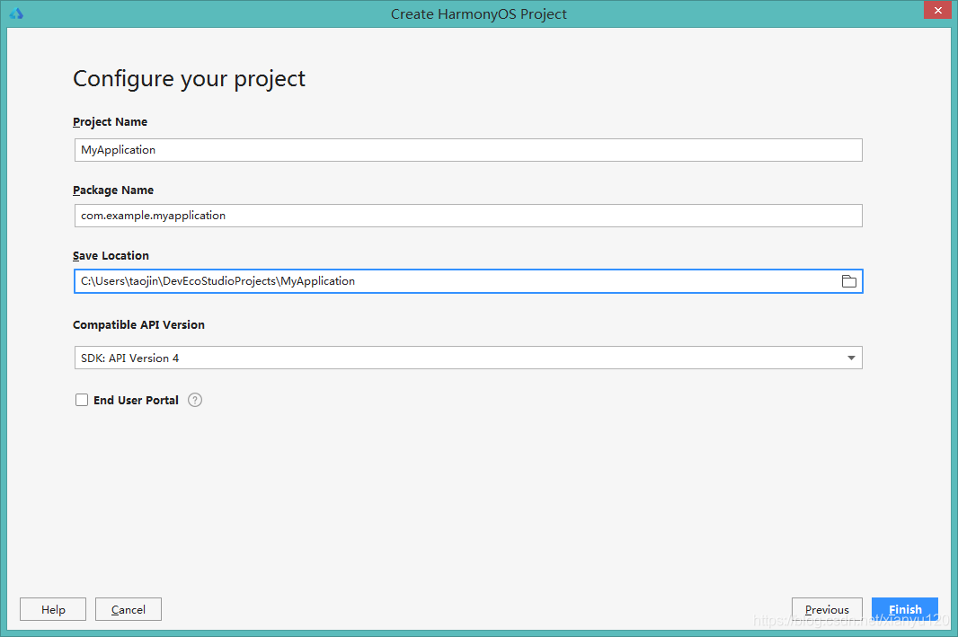Viewport: 958px width, 637px height.
Task: Click the Finish button
Action: [905, 609]
